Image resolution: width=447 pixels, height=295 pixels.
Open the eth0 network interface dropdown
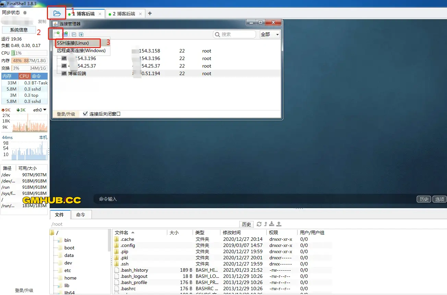pos(39,109)
